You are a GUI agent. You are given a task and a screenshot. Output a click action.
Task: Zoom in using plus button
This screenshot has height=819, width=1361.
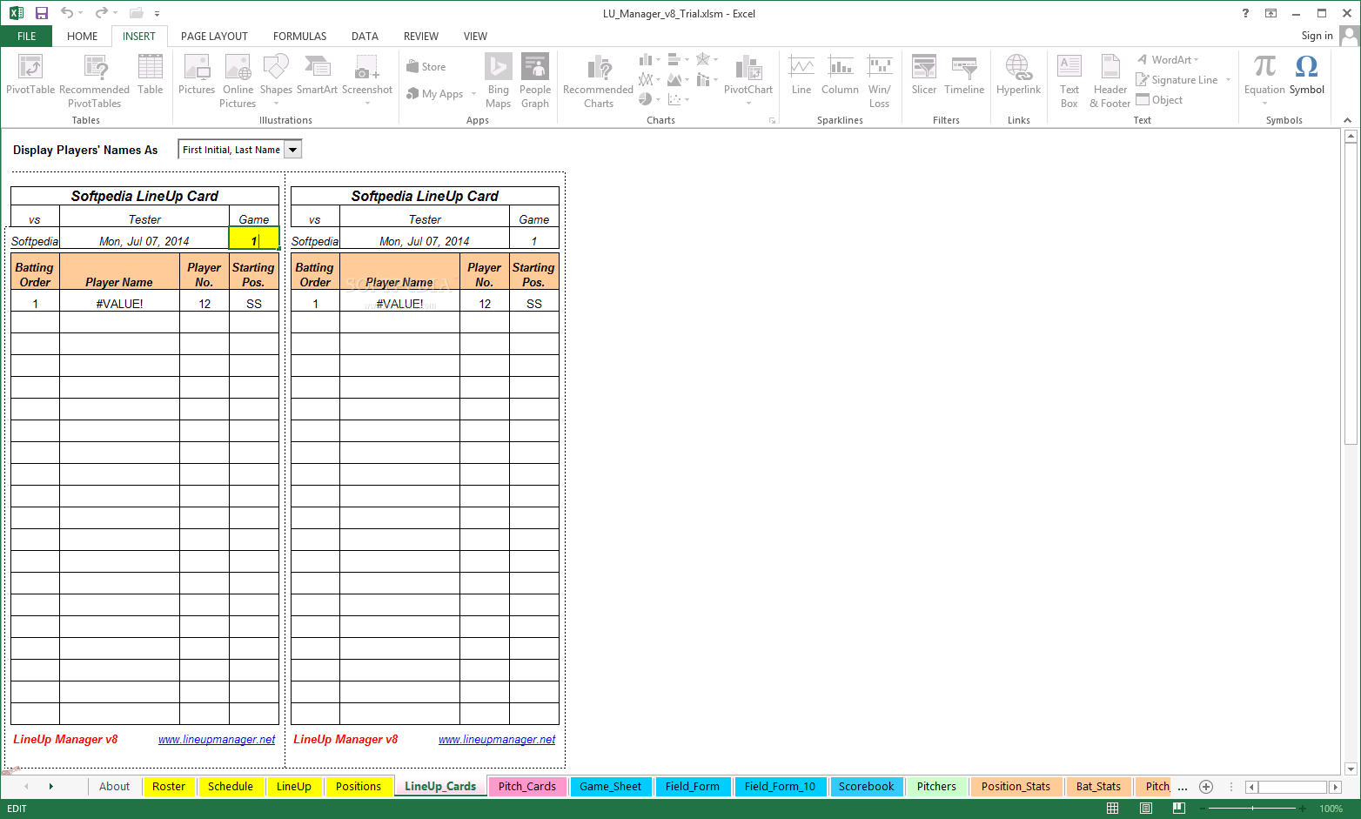[x=1302, y=809]
